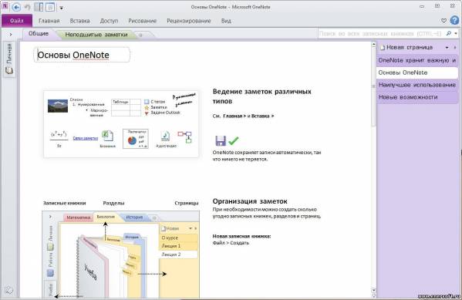This screenshot has width=462, height=300.
Task: Click the OneNote application icon in title bar
Action: click(5, 6)
